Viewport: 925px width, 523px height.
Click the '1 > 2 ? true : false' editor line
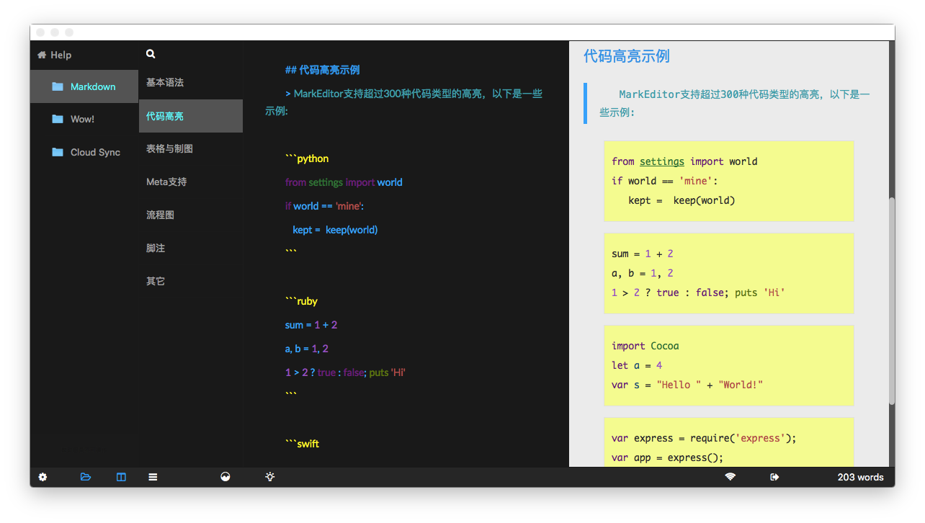[346, 372]
